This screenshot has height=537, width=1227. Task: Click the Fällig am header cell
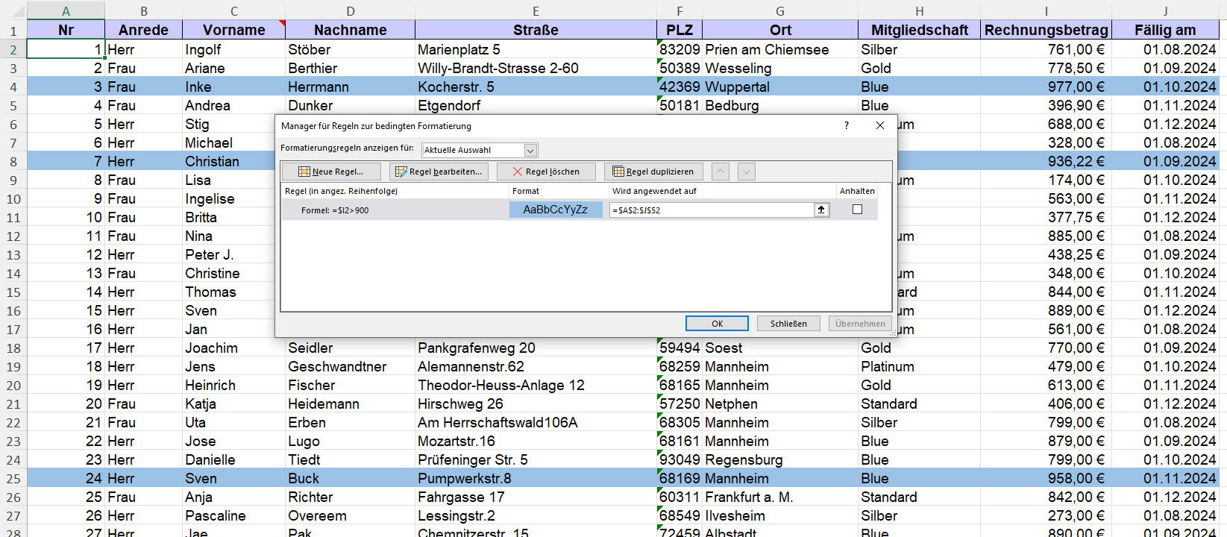(x=1165, y=30)
